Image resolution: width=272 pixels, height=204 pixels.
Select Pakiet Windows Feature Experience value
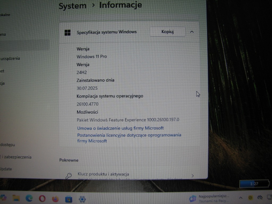click(128, 120)
